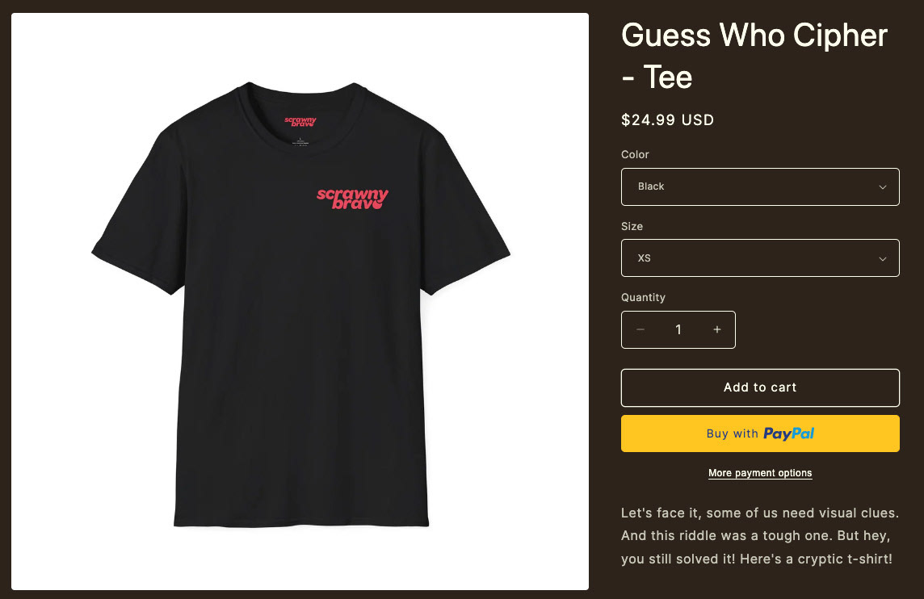The height and width of the screenshot is (599, 924).
Task: Increase quantity with the plus icon
Action: point(717,330)
